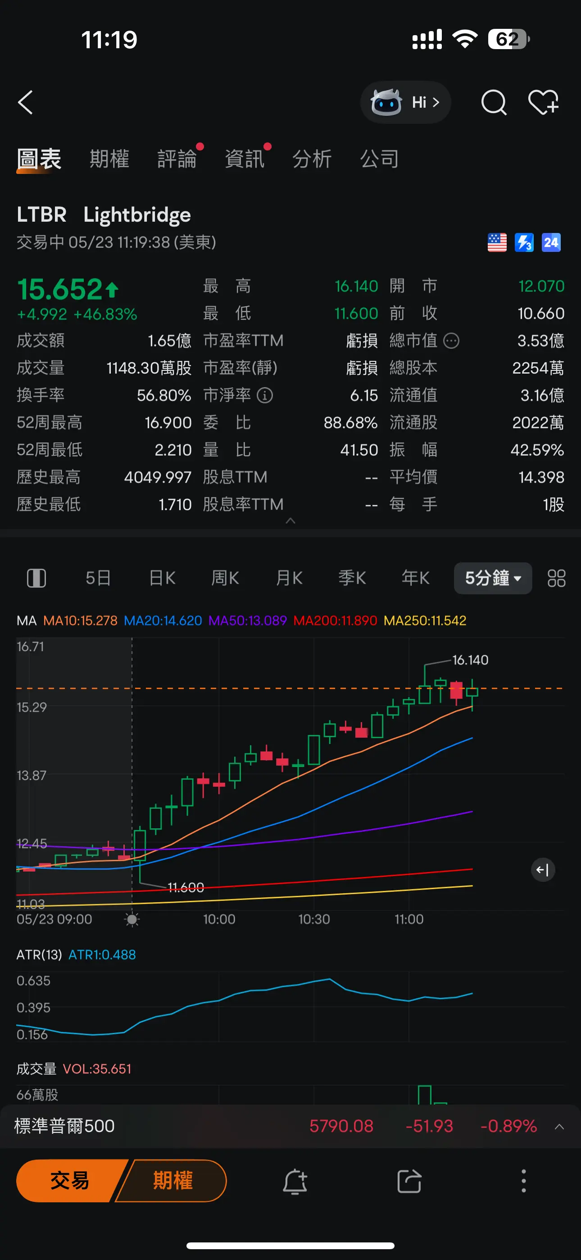Tap the 標準普爾500 index name
The height and width of the screenshot is (1260, 581).
coord(64,1126)
